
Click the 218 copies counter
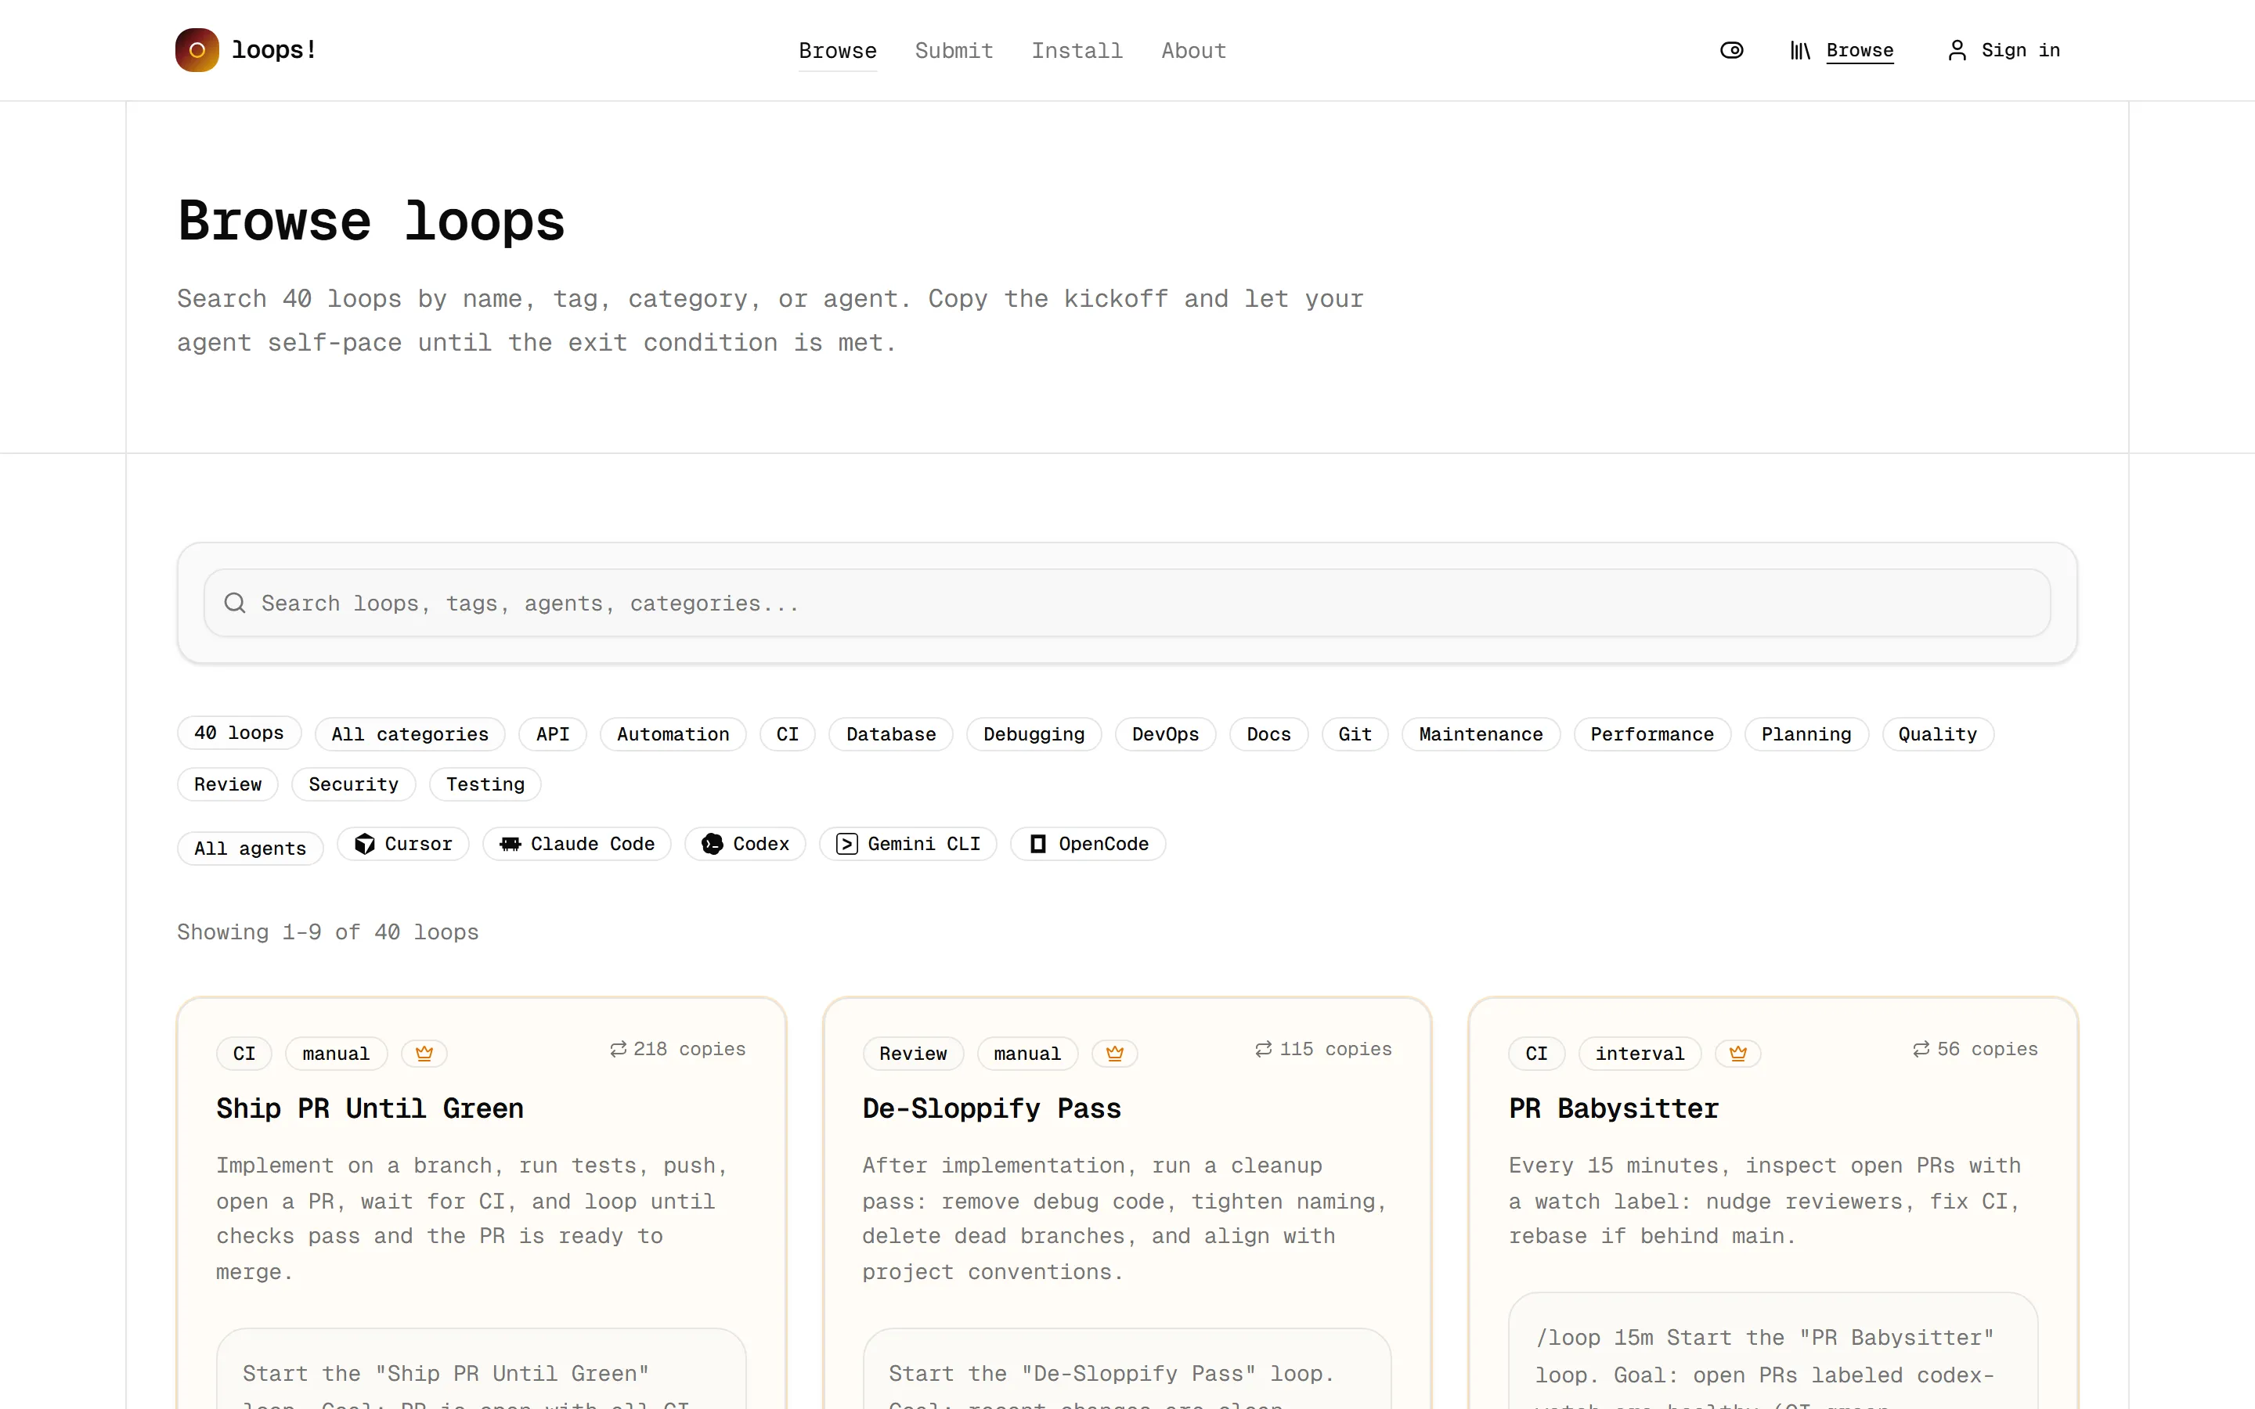point(677,1049)
